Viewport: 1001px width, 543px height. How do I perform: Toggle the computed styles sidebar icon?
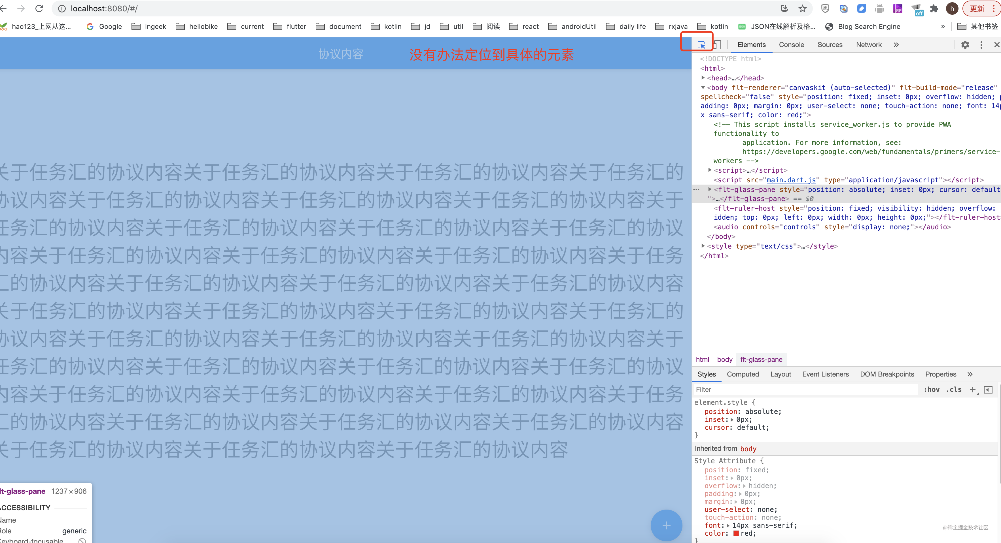pyautogui.click(x=988, y=390)
